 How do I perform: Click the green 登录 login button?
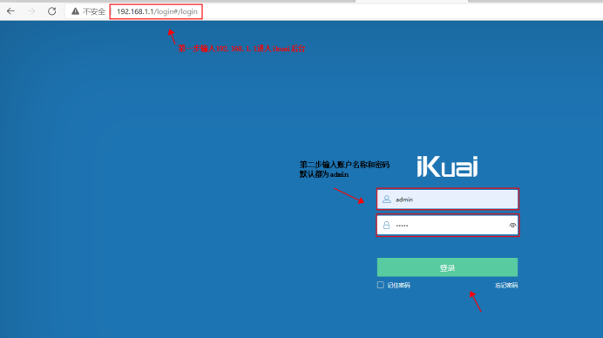click(447, 267)
